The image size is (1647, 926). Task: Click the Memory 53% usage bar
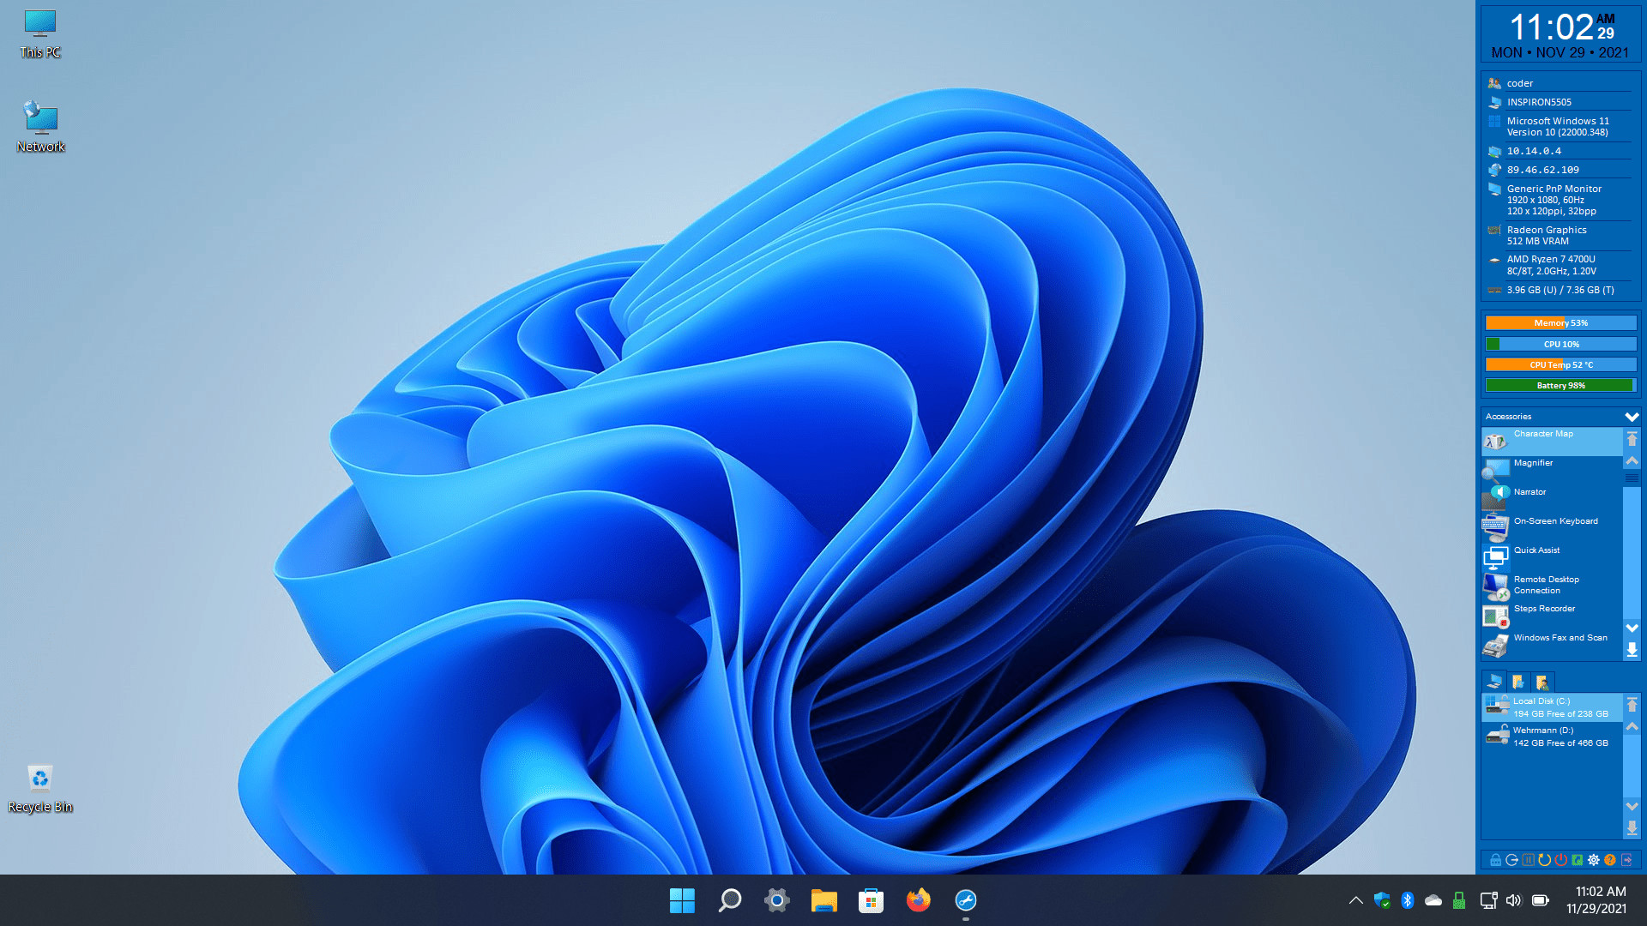[1560, 323]
